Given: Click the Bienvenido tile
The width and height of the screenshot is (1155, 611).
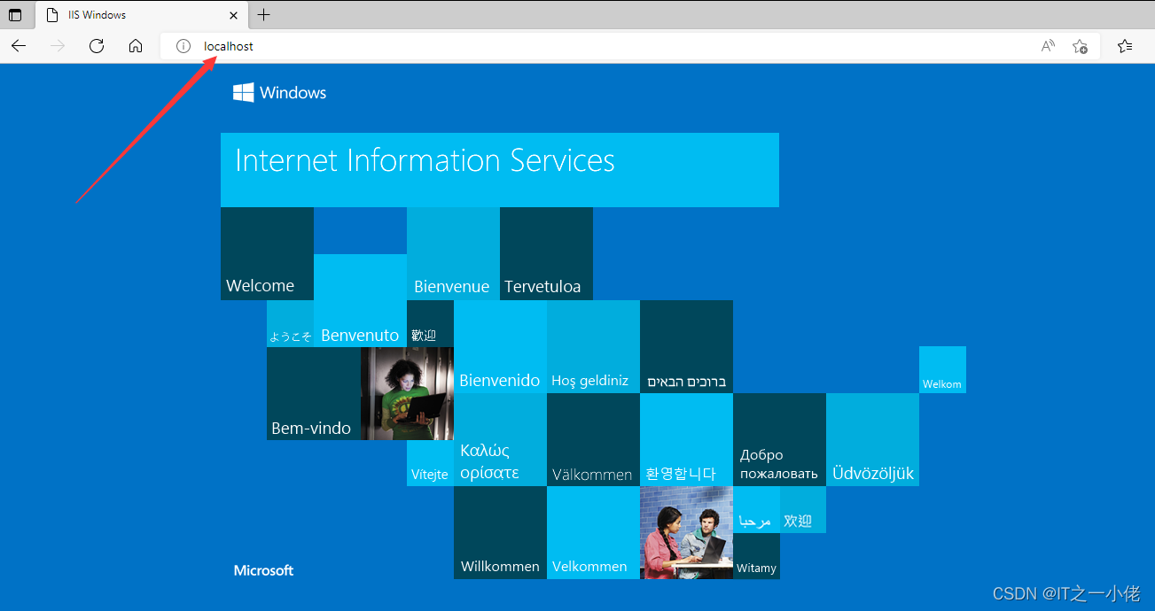Looking at the screenshot, I should [x=500, y=346].
